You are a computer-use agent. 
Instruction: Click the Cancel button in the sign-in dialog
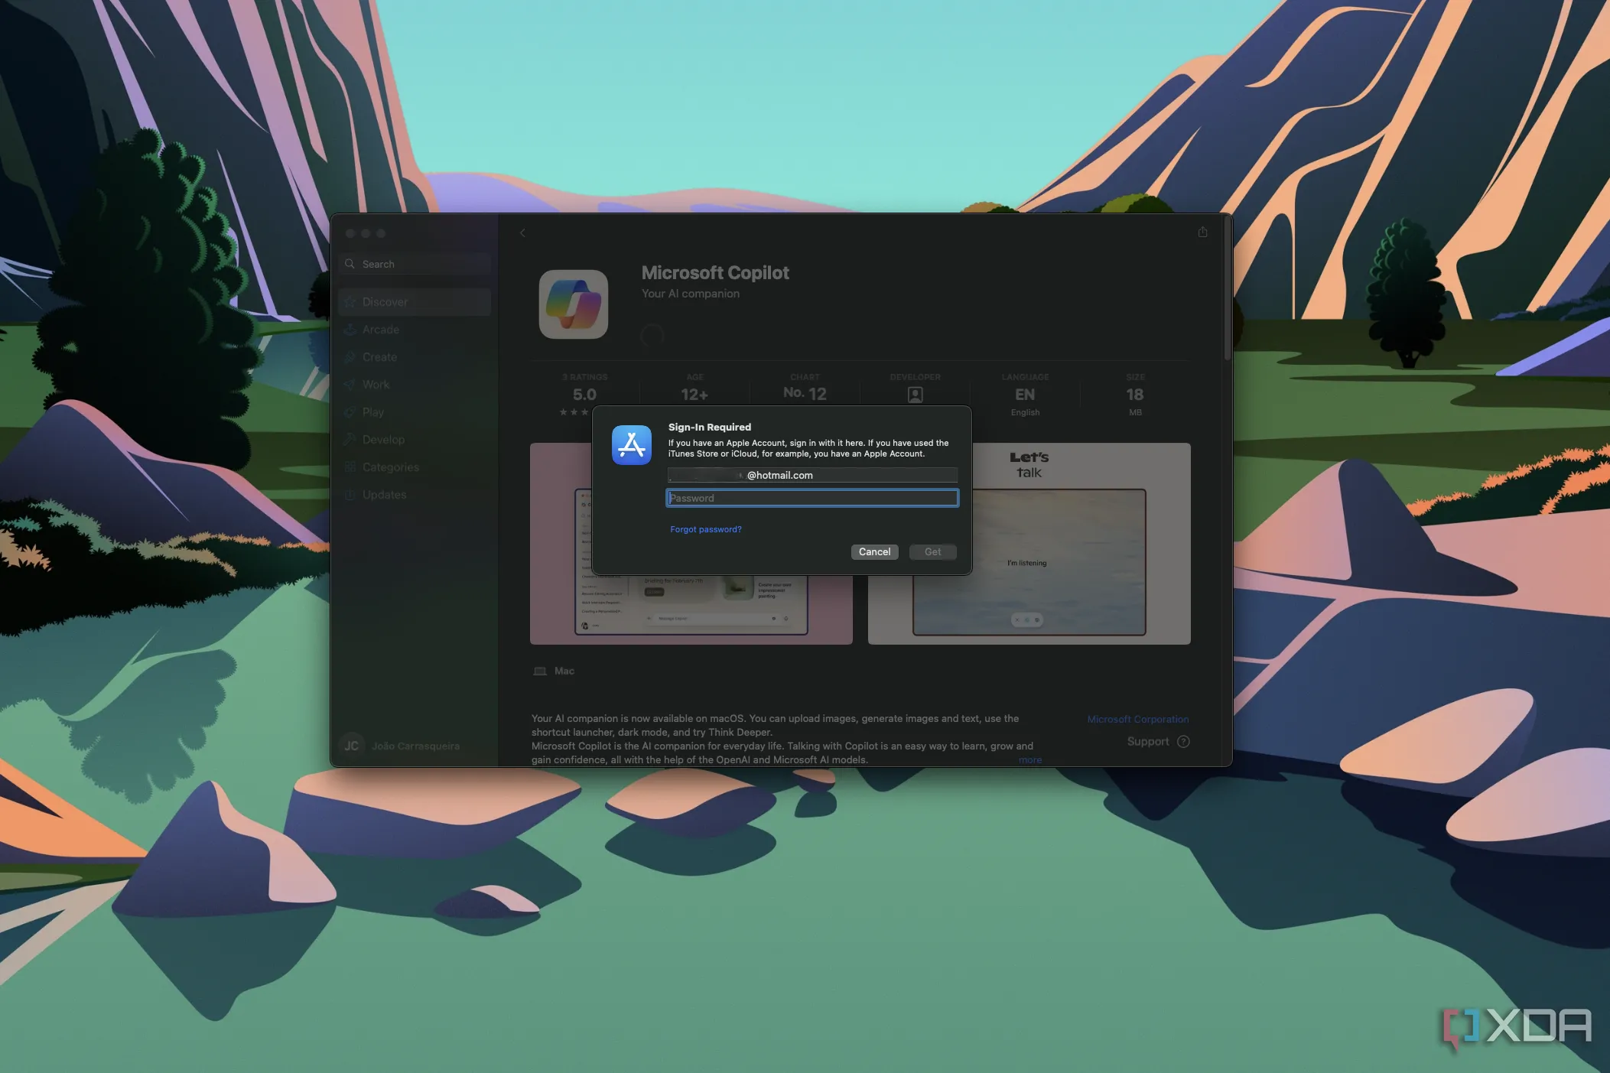tap(873, 551)
